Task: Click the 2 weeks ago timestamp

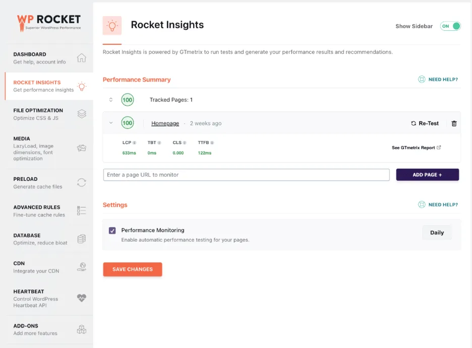Action: click(206, 123)
